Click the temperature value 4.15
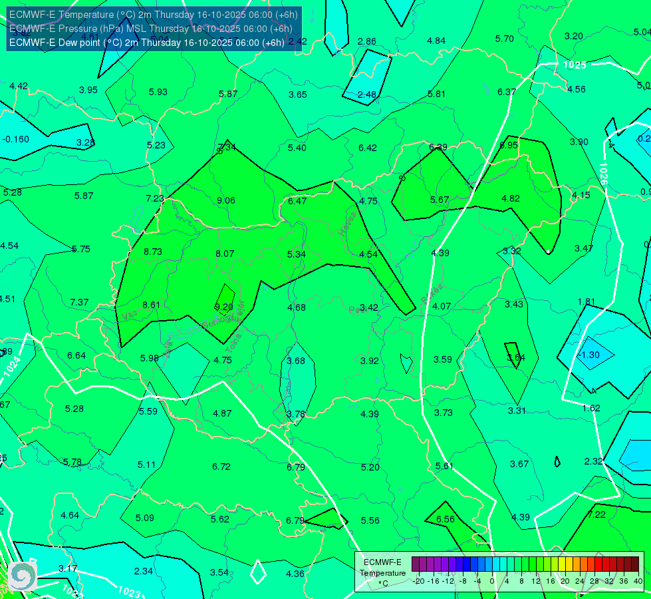This screenshot has height=599, width=651. click(x=581, y=196)
